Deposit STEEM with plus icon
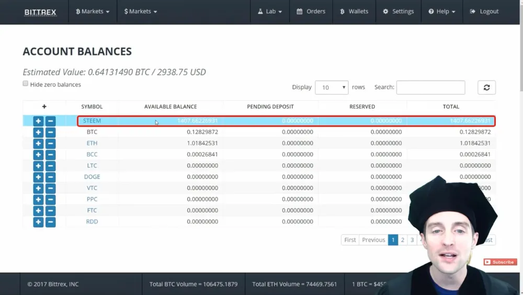This screenshot has width=523, height=295. tap(38, 121)
